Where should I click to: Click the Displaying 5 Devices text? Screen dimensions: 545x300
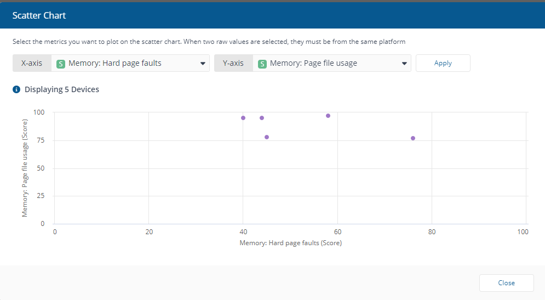[x=62, y=89]
